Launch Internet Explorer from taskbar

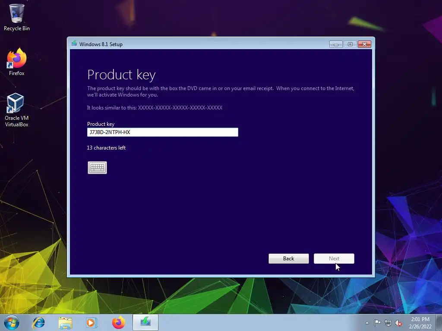point(38,322)
